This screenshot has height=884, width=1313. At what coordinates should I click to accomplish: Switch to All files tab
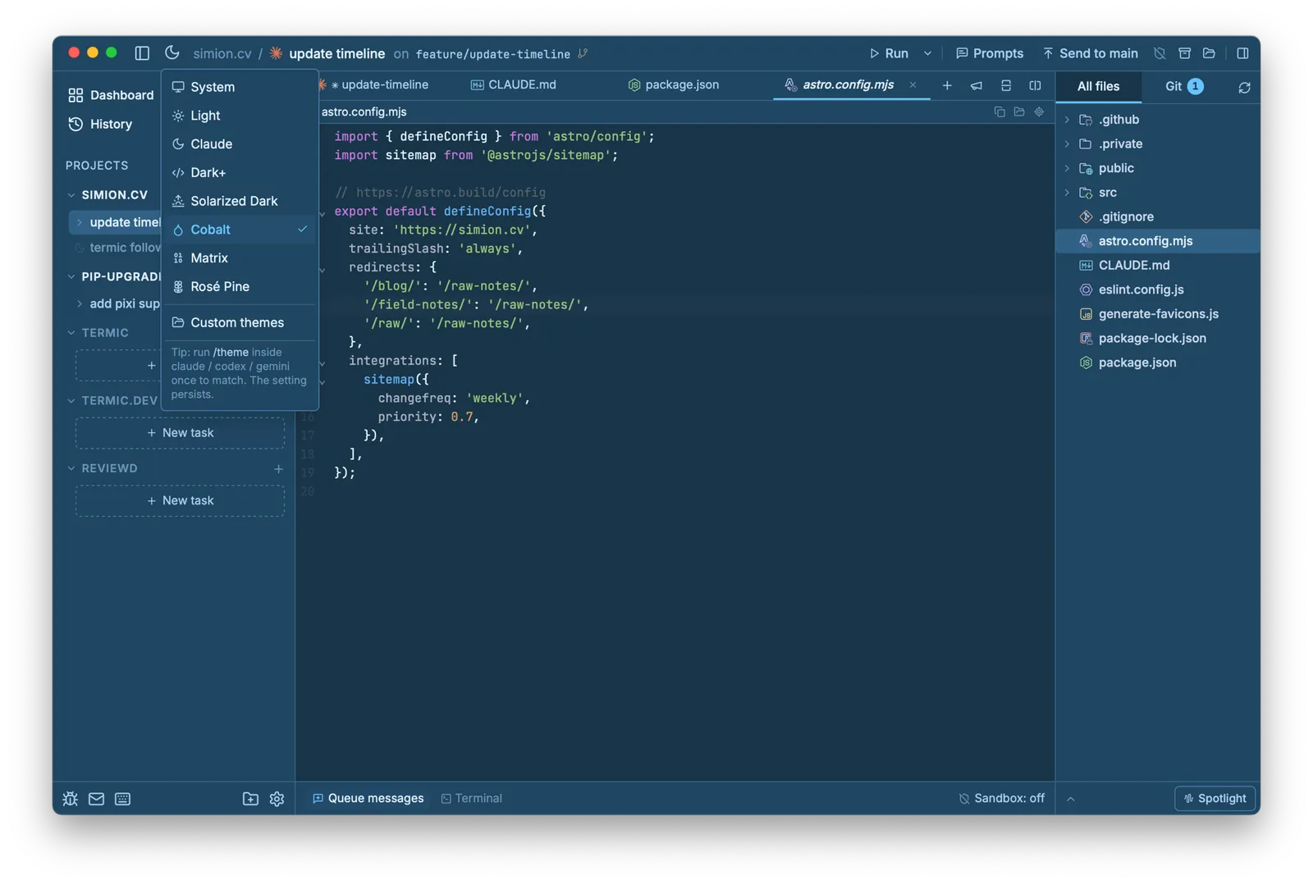[x=1098, y=86]
